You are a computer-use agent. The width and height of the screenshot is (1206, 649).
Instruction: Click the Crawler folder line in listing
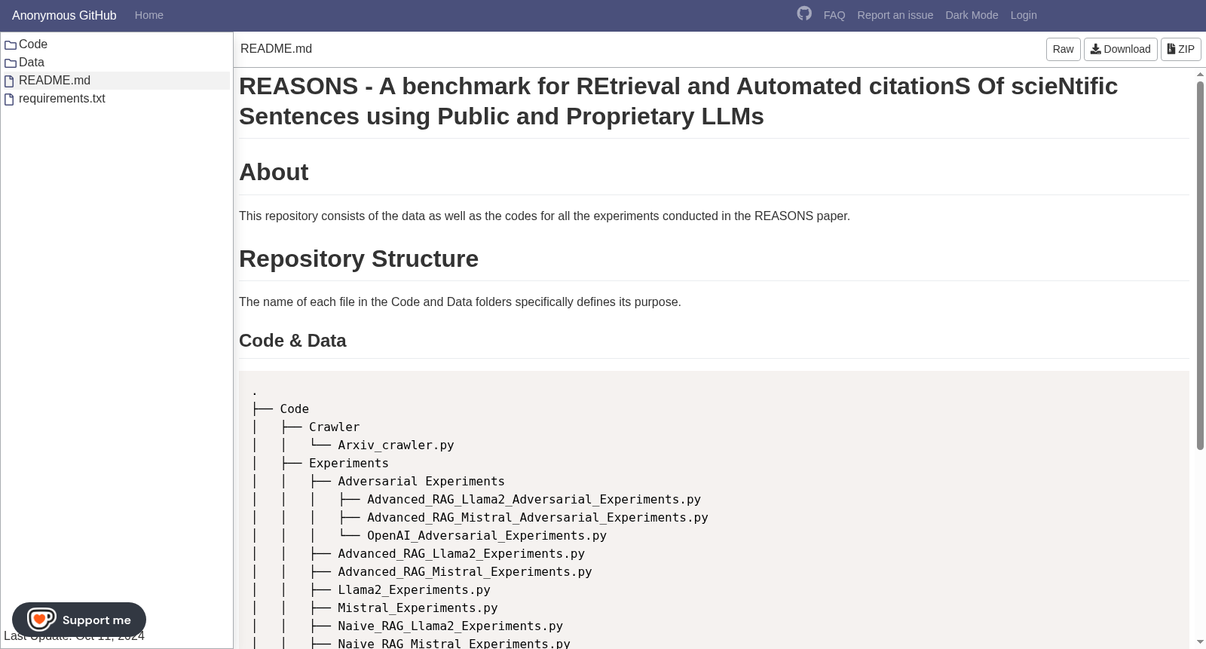pos(334,427)
